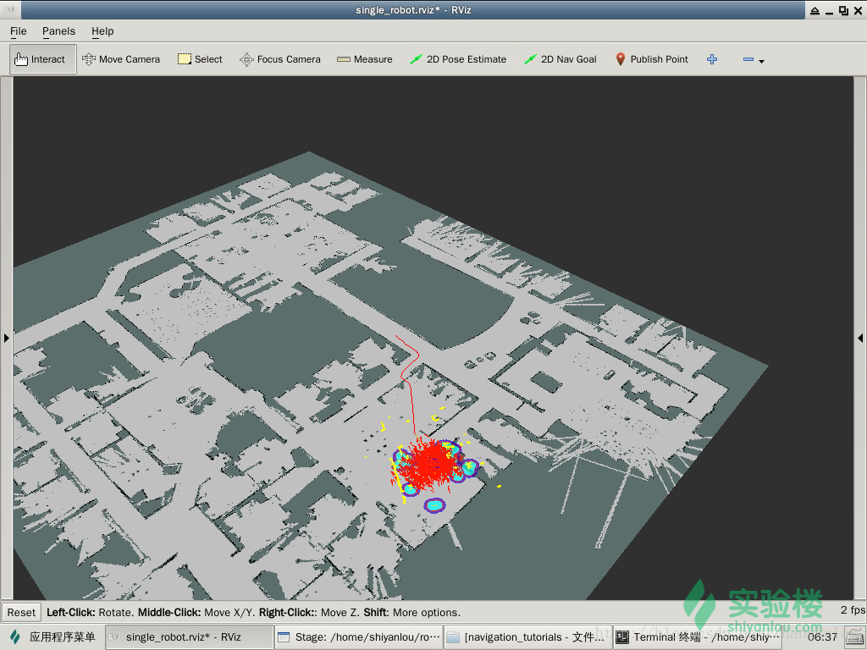The width and height of the screenshot is (867, 650).
Task: Activate the Move Camera tool
Action: pos(121,59)
